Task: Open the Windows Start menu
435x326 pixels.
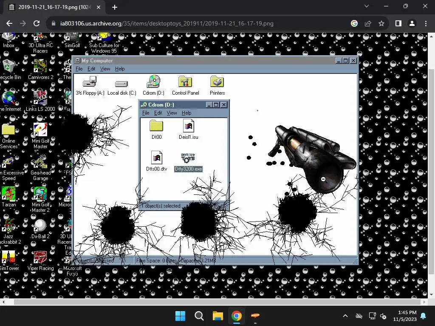Action: click(x=180, y=316)
